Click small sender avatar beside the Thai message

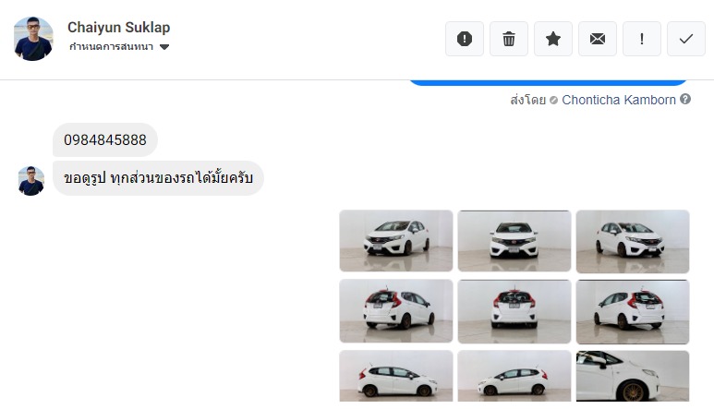point(31,181)
